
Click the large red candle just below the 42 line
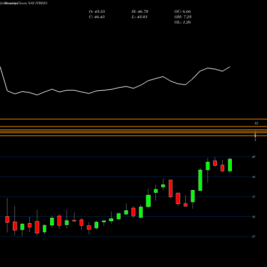[x=170, y=189]
